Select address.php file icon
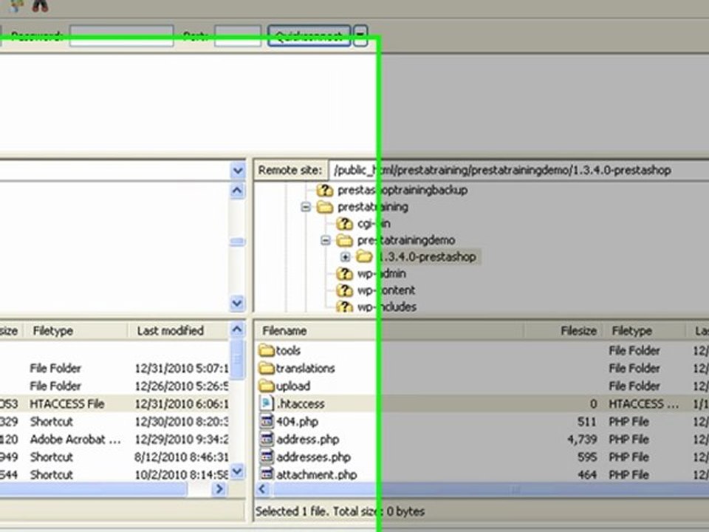This screenshot has height=532, width=709. [267, 439]
